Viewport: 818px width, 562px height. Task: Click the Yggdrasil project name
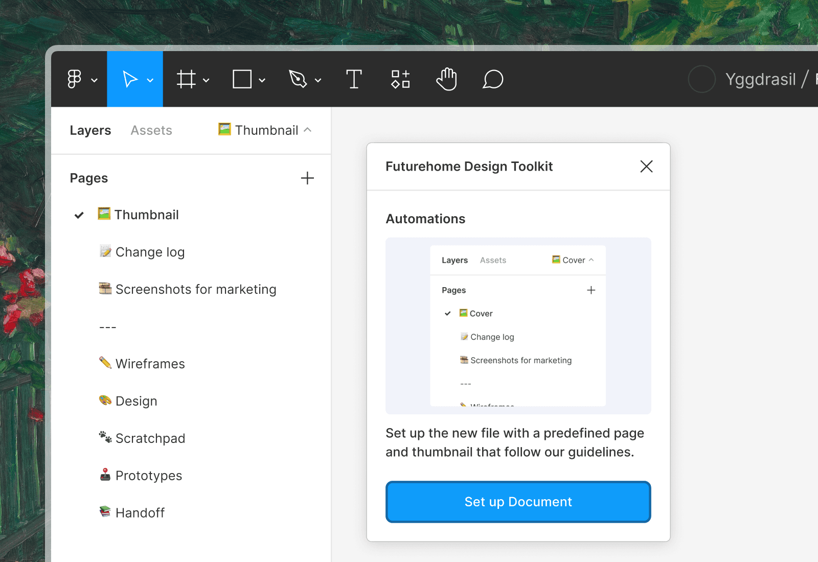(761, 79)
